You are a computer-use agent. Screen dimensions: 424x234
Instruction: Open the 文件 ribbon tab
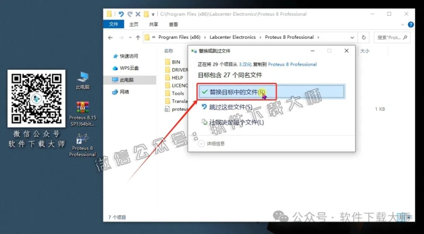113,24
